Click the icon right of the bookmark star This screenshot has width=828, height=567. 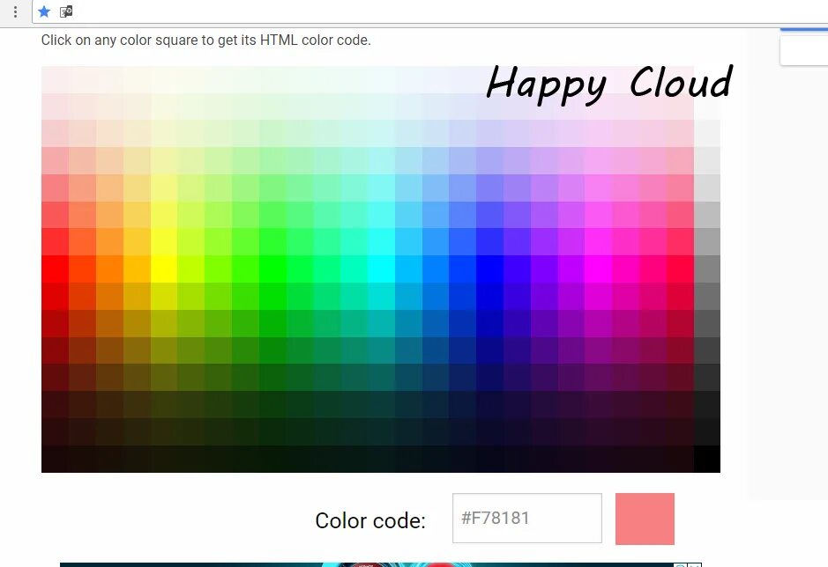(66, 11)
